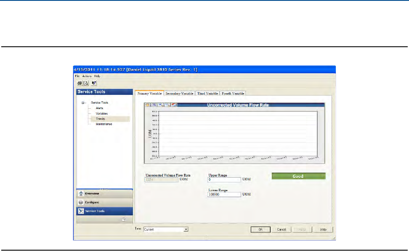
Task: Open the File menu
Action: (77, 76)
